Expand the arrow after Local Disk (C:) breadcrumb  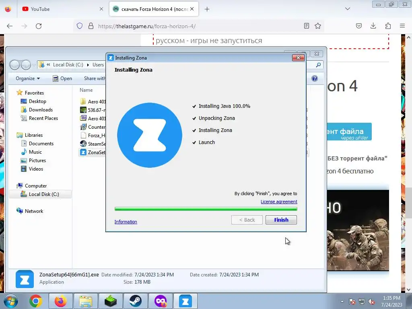[x=88, y=65]
